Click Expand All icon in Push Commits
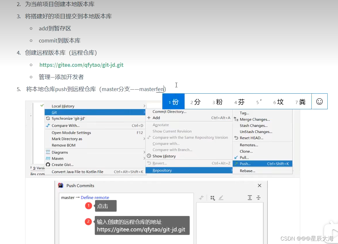338x244 pixels. [250, 198]
